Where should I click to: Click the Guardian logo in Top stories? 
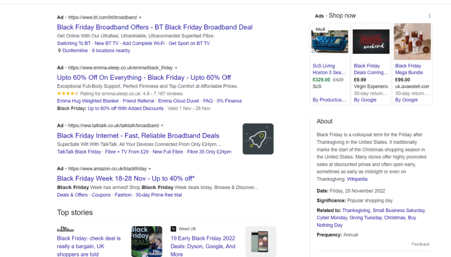click(x=65, y=229)
